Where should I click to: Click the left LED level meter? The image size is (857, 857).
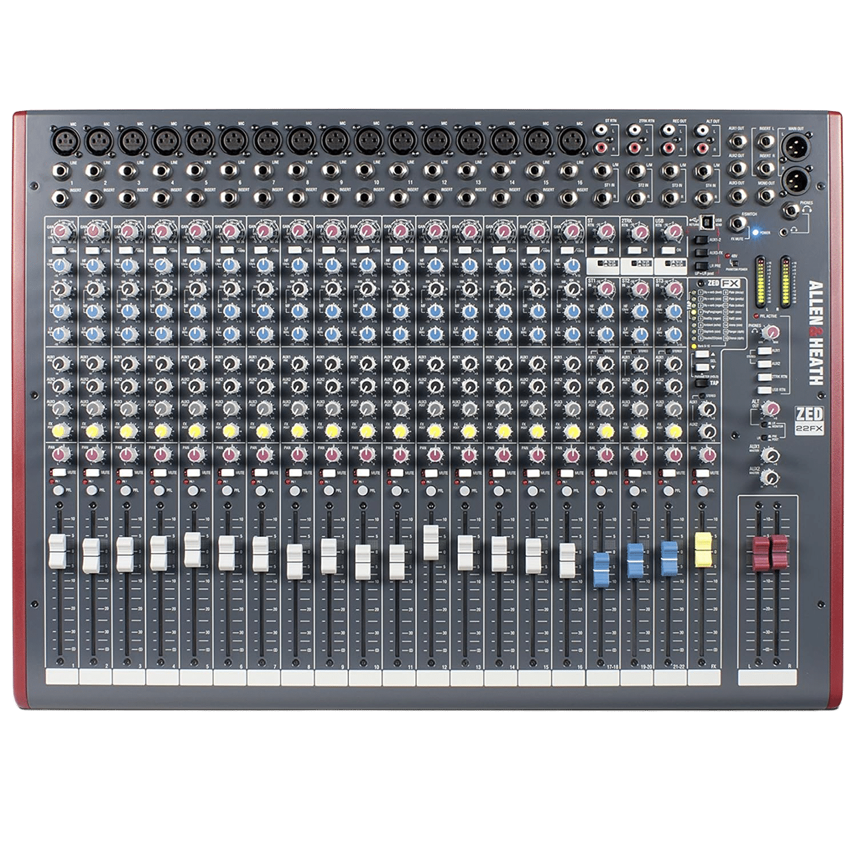point(759,282)
